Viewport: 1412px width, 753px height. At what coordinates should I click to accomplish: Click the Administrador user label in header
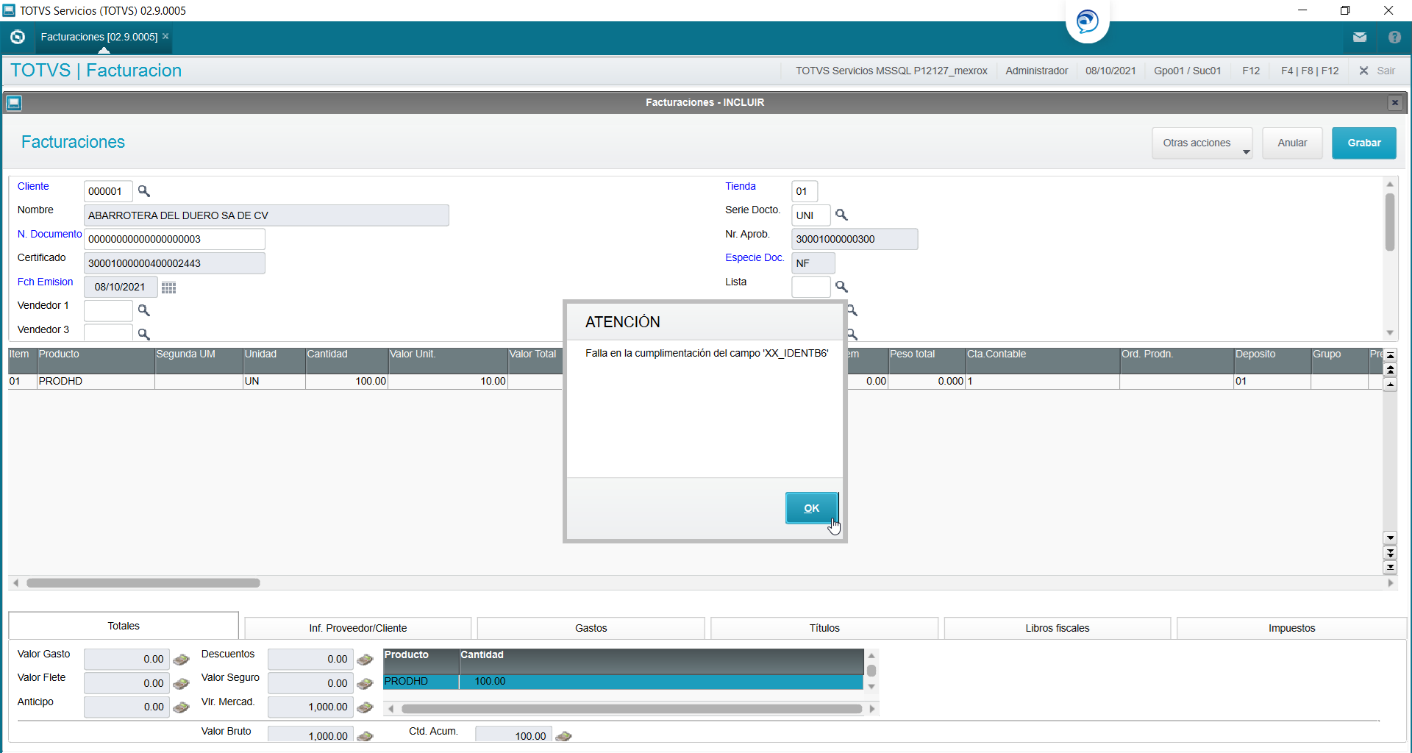pos(1036,71)
